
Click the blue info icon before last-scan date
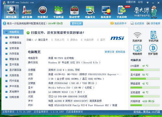click(5, 23)
